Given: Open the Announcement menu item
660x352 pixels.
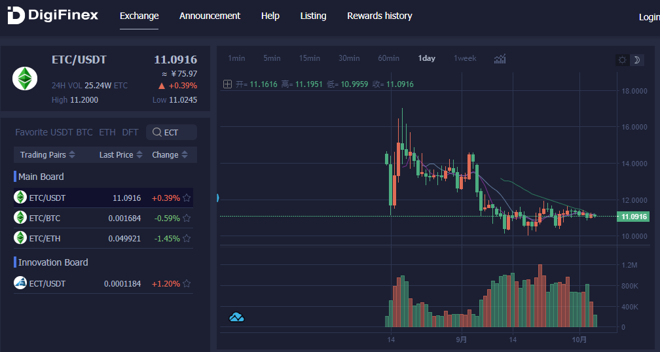Looking at the screenshot, I should (210, 16).
